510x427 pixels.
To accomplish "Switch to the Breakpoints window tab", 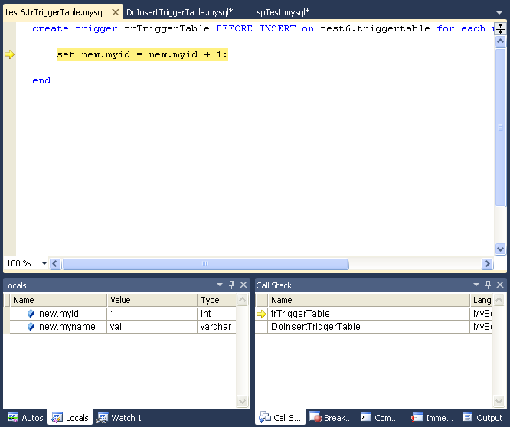I will (x=330, y=418).
